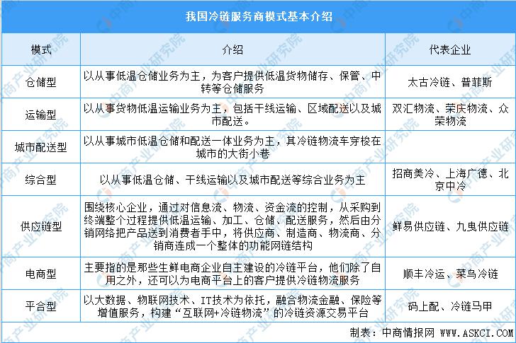Click the cell 顺丰冷运、菜鸟冷链
Viewport: 516px width, 343px height.
(450, 274)
